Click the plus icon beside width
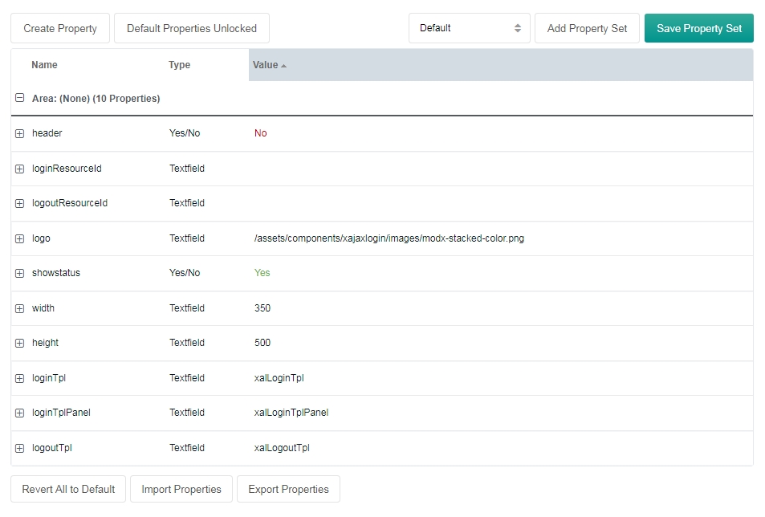Viewport: 765px width, 517px height. point(19,308)
